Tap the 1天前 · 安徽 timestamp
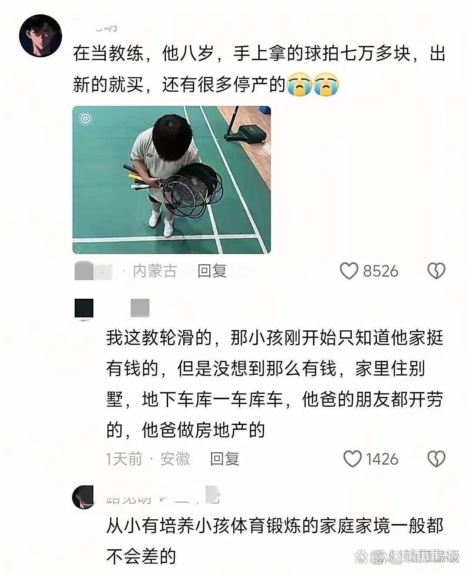 (x=148, y=459)
